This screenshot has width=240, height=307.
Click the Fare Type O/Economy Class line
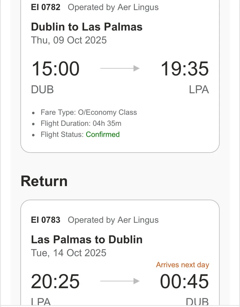[x=89, y=112]
